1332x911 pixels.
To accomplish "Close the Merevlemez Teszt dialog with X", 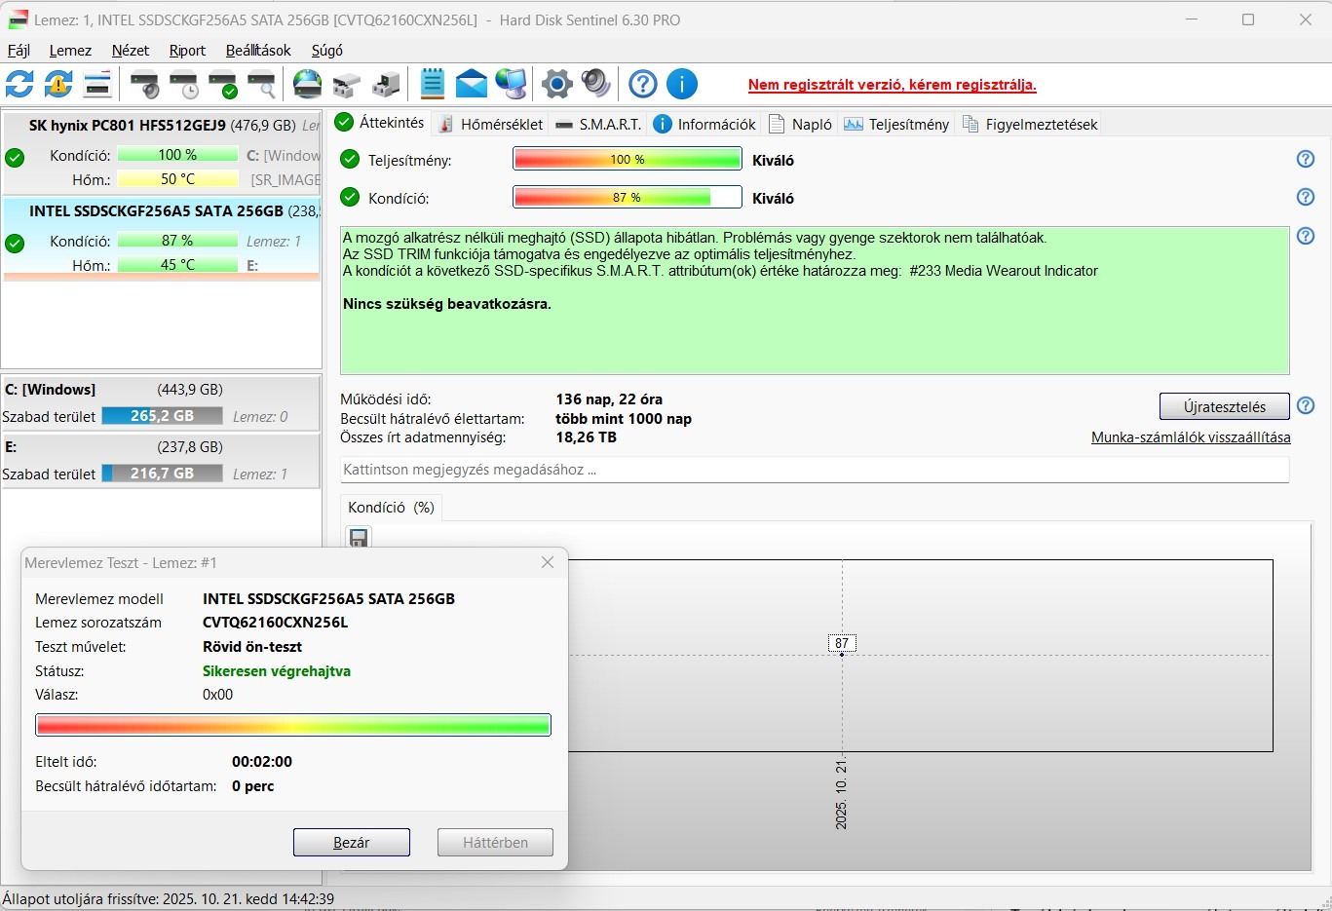I will (x=548, y=562).
